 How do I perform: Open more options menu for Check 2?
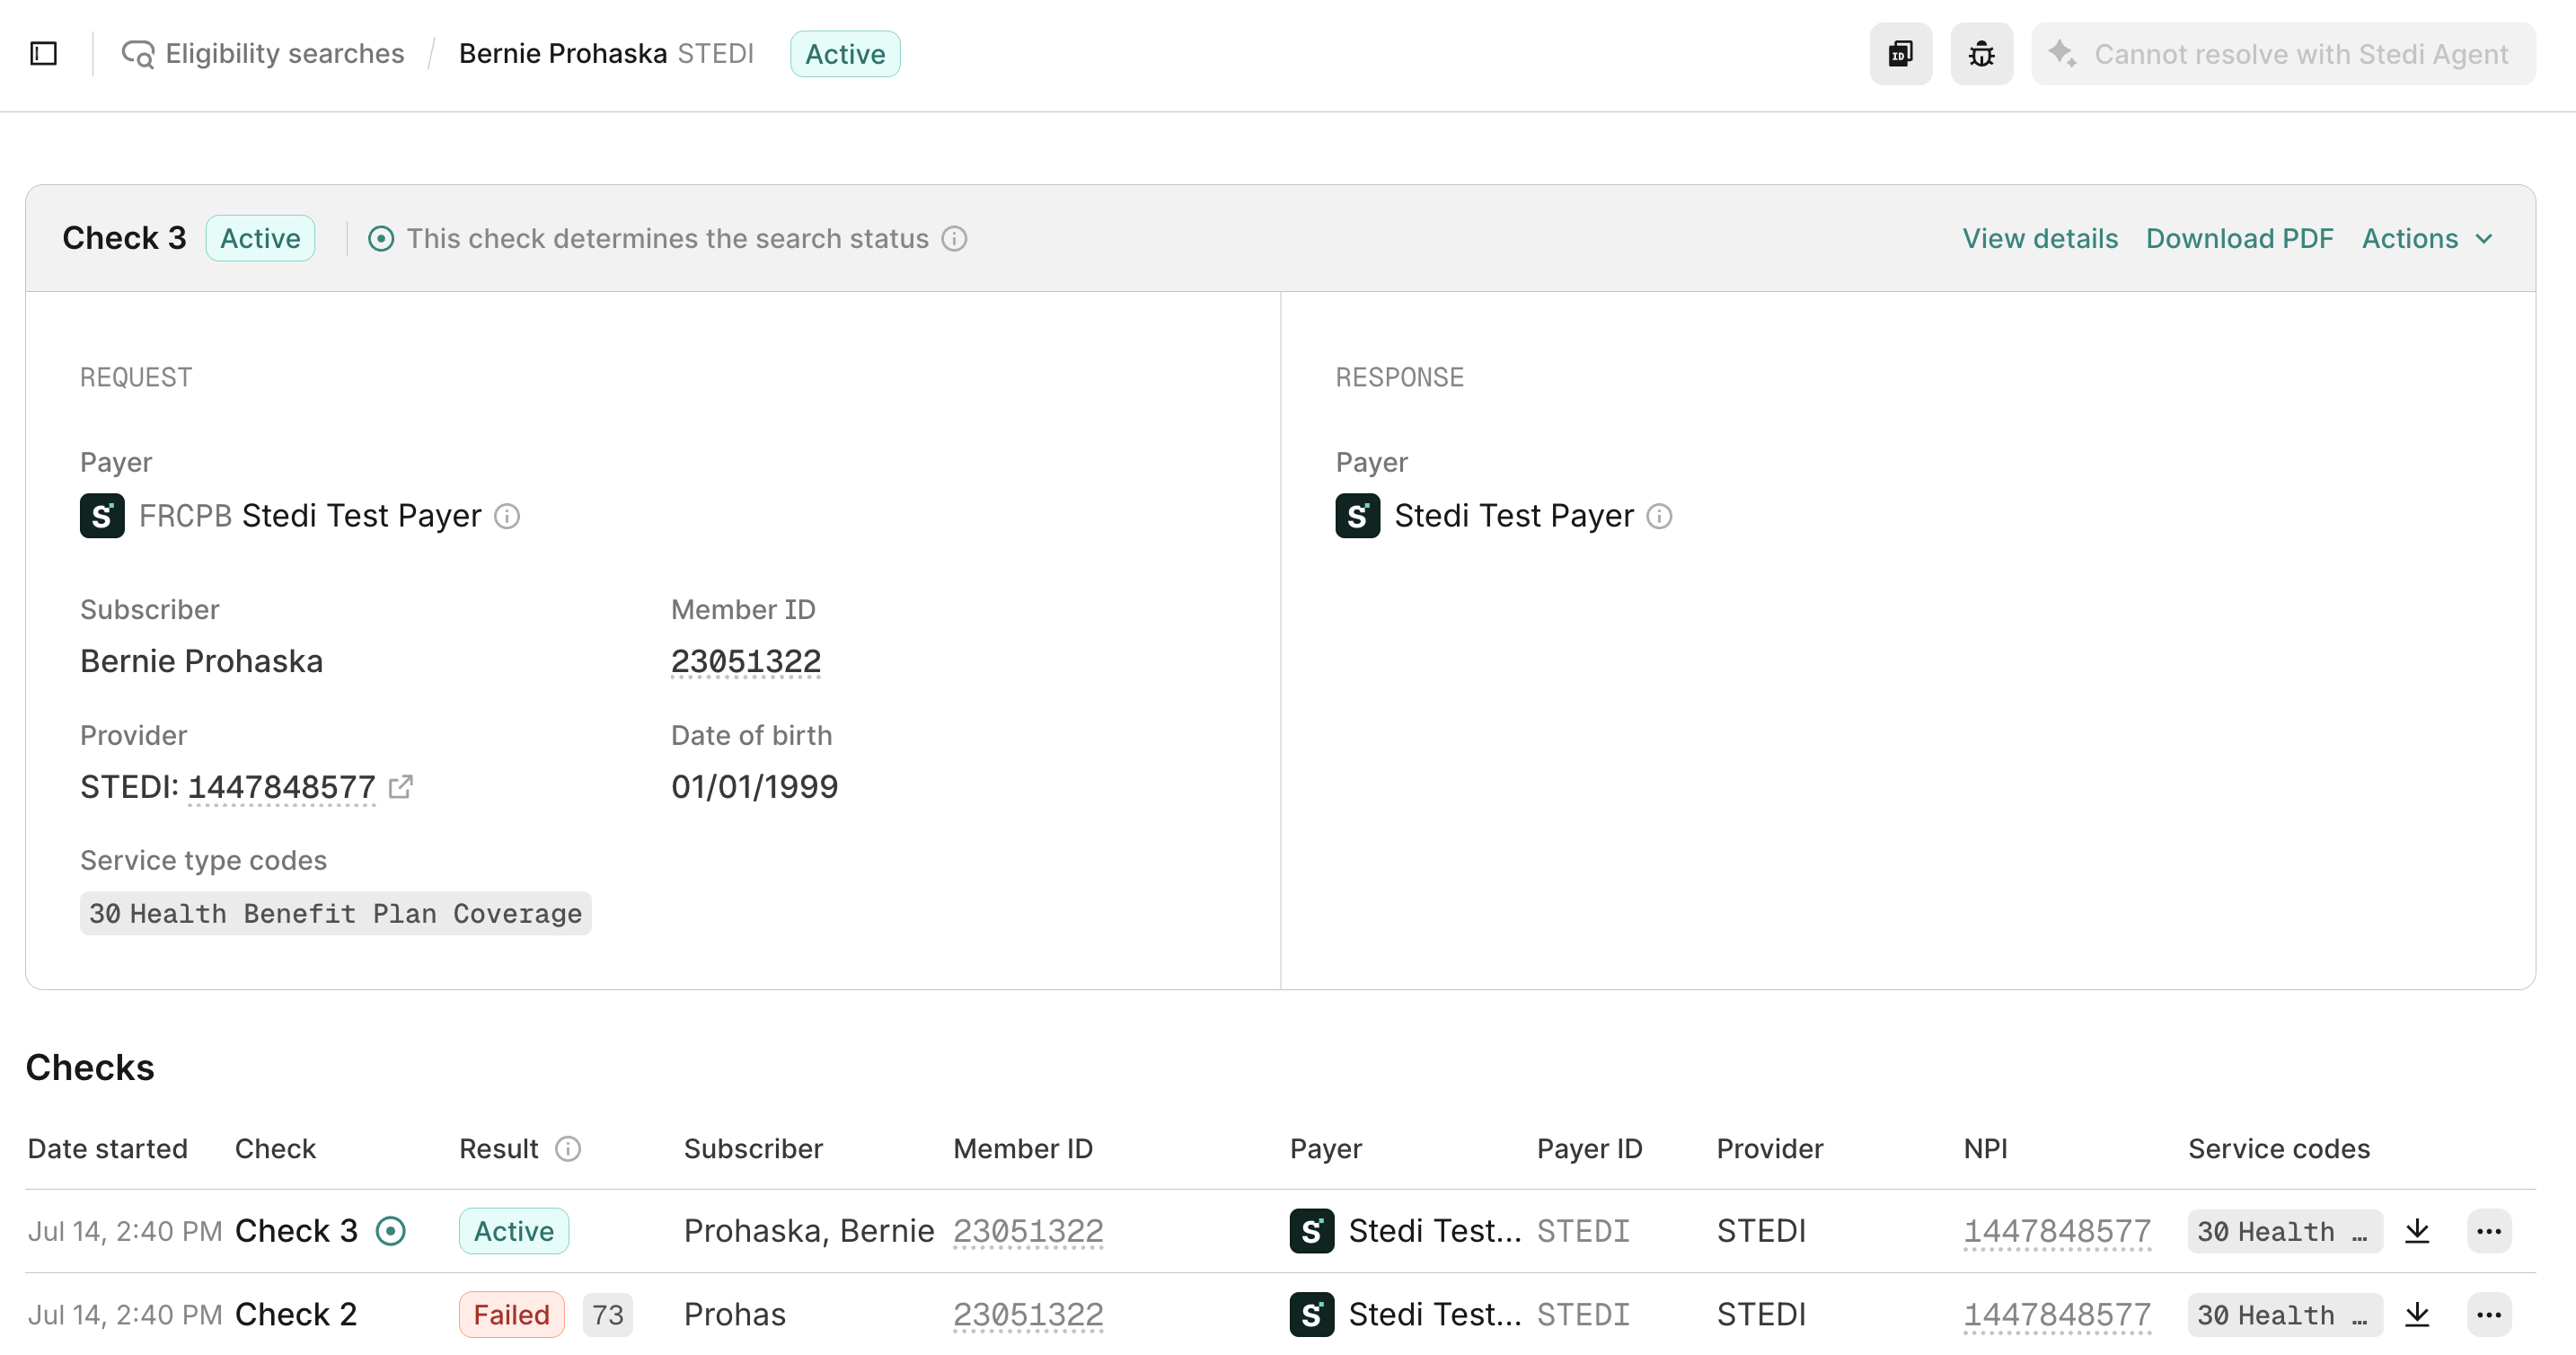(2489, 1314)
